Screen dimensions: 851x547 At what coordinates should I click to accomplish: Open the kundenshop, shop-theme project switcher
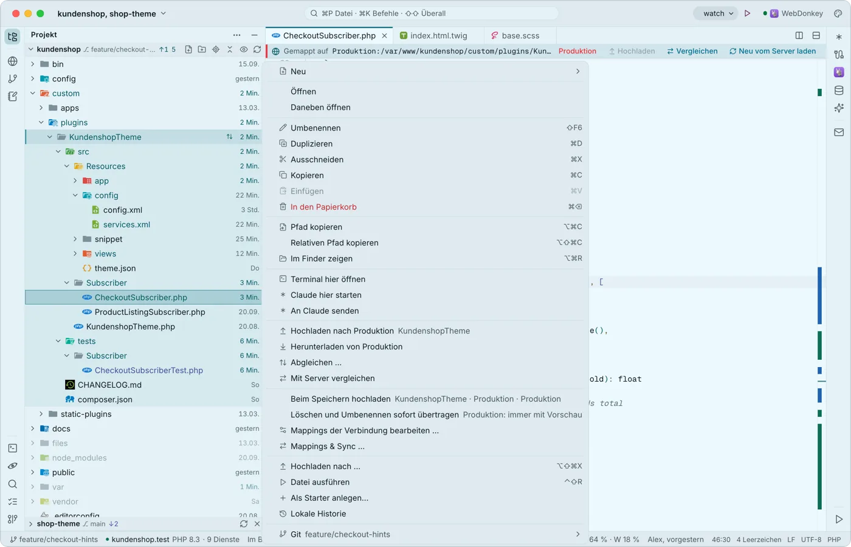[112, 13]
